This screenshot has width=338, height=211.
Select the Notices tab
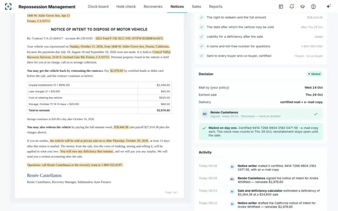[177, 6]
